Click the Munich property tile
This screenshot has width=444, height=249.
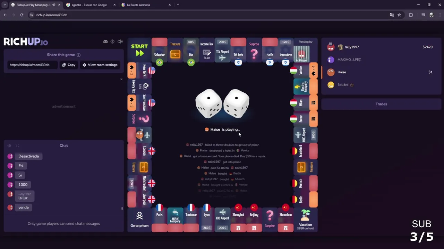click(x=306, y=183)
